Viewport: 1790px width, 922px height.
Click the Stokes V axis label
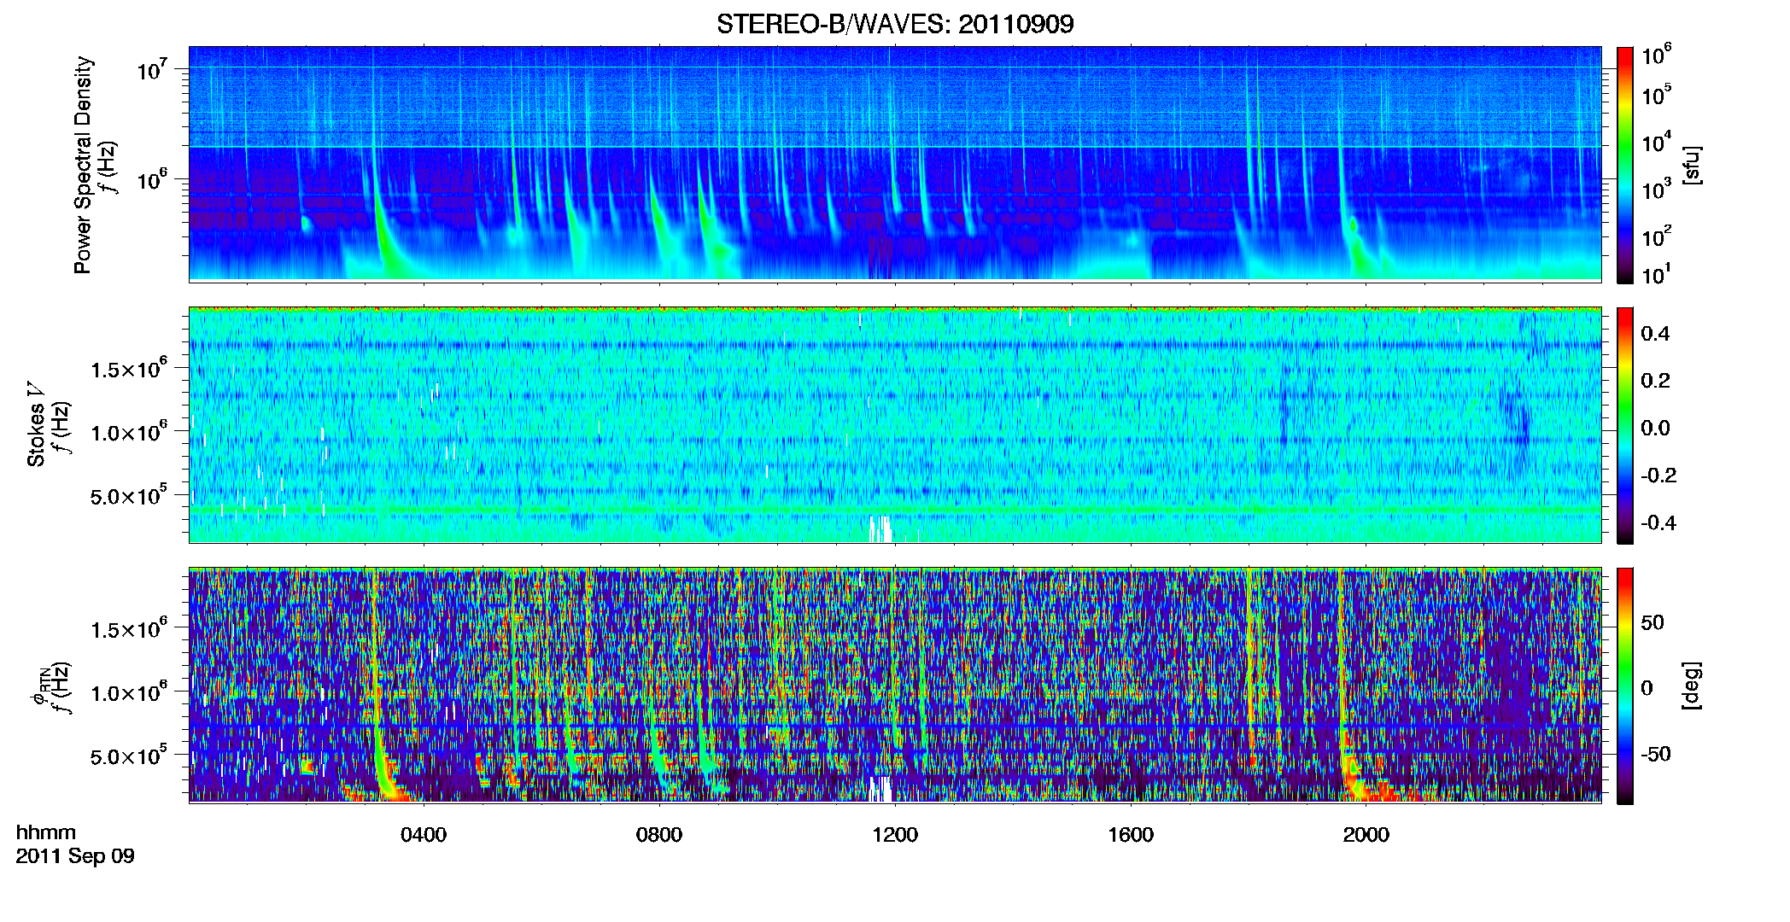point(36,424)
